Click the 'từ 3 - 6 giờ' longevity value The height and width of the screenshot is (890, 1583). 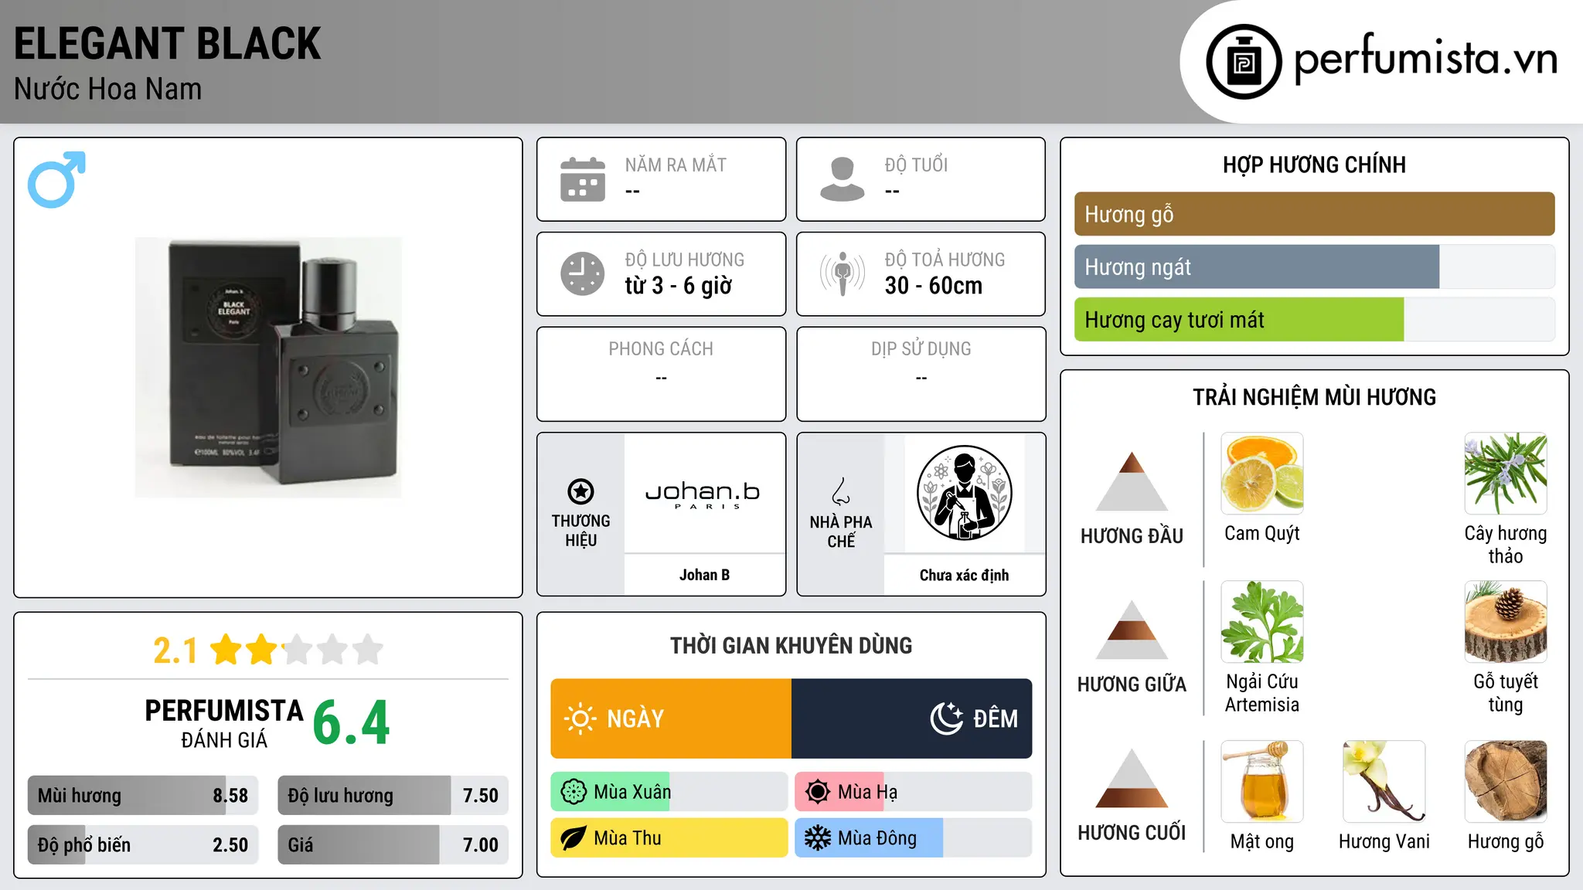pyautogui.click(x=679, y=286)
